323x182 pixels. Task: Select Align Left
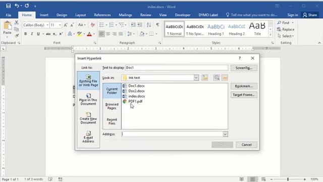coord(101,34)
